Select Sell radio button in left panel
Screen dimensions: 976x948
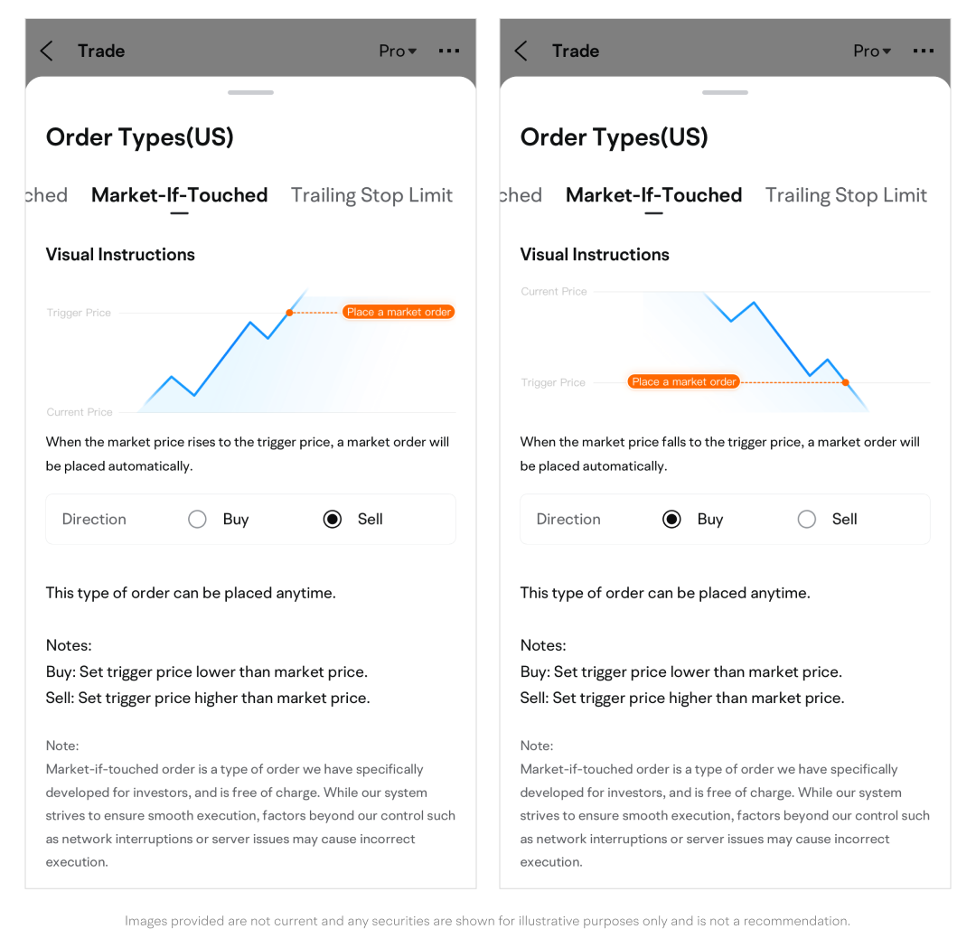pyautogui.click(x=333, y=519)
